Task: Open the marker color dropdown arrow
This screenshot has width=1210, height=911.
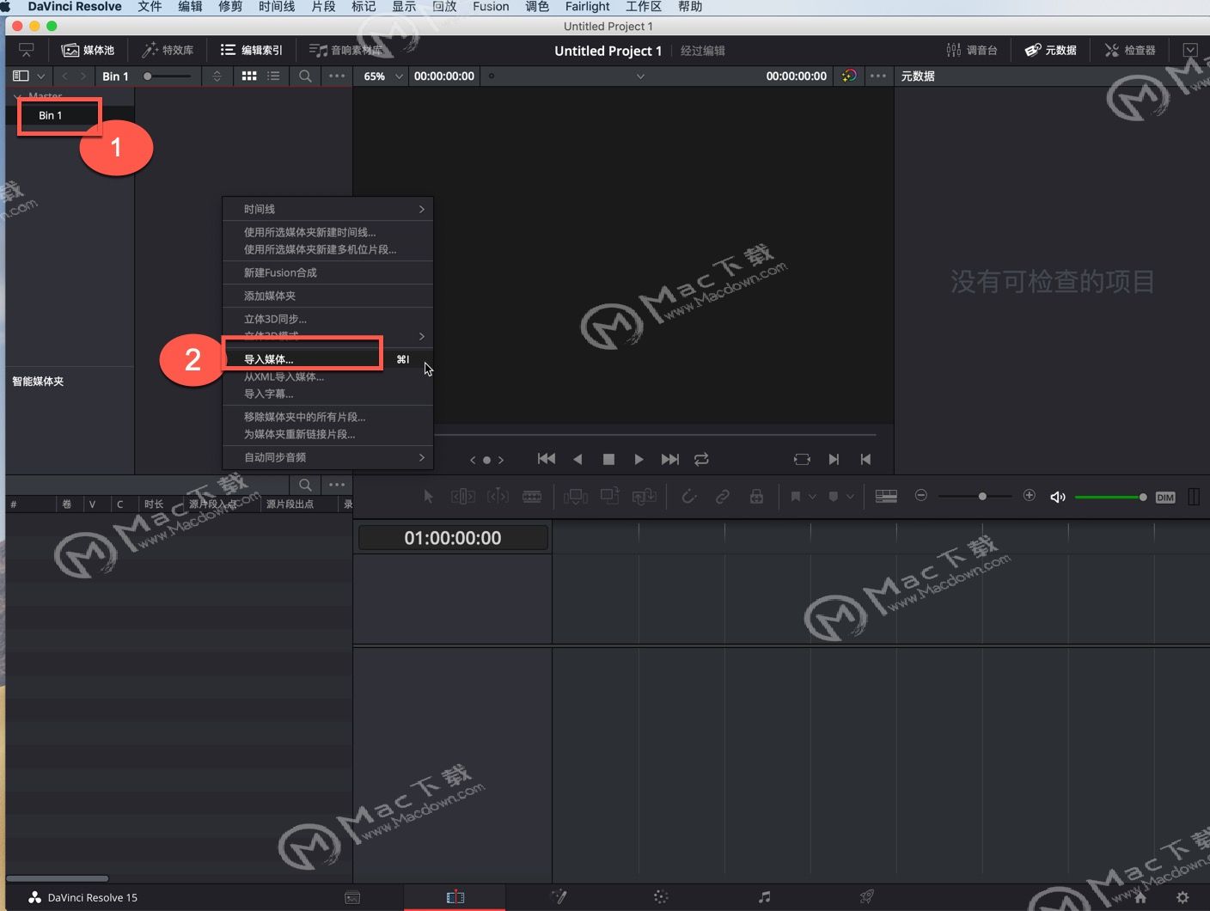Action: (x=850, y=497)
